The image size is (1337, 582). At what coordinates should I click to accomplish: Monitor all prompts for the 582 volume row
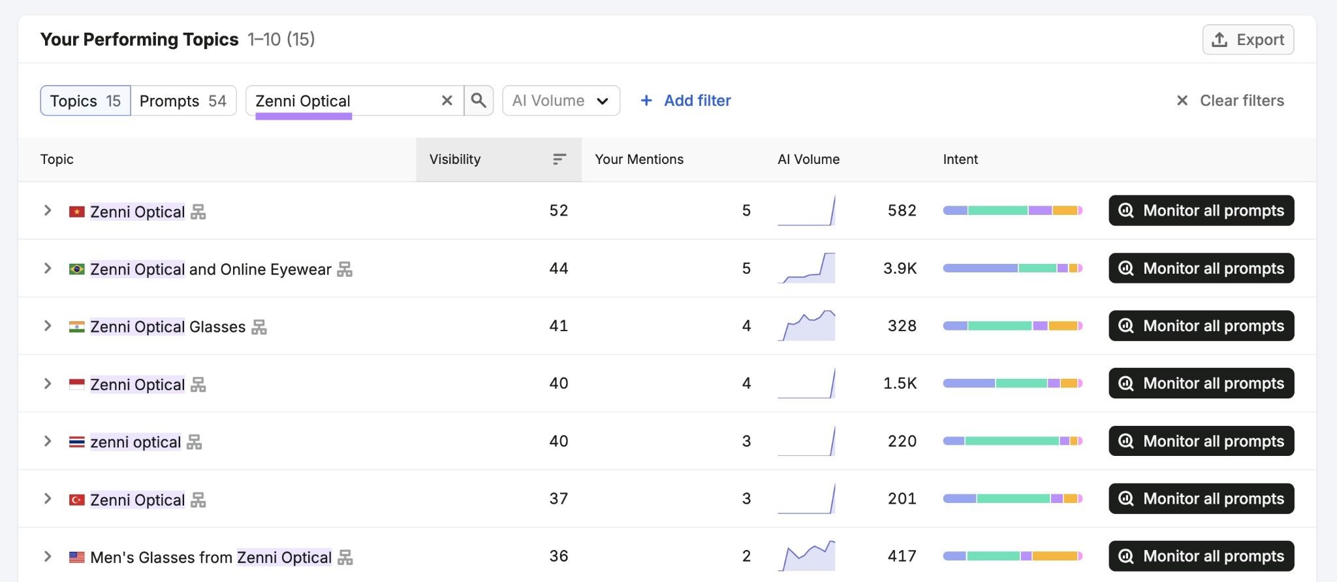tap(1201, 210)
